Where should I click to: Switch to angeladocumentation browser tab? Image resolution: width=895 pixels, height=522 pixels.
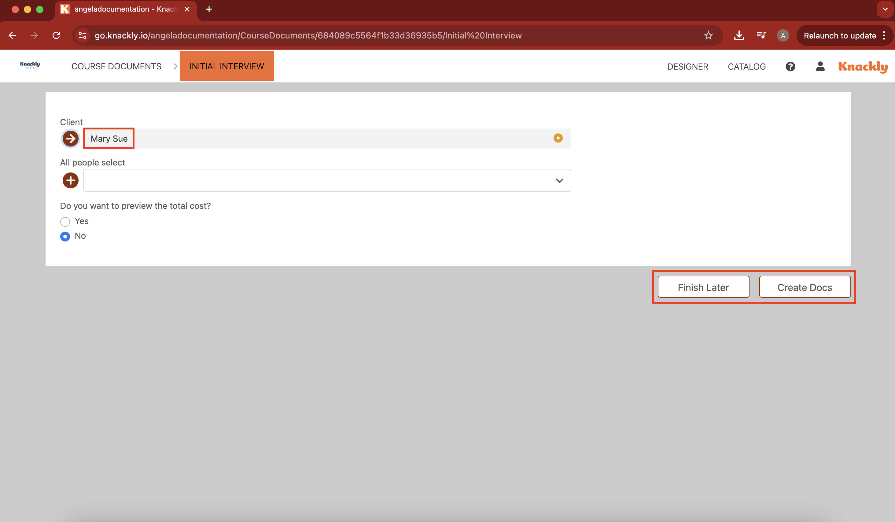click(126, 9)
